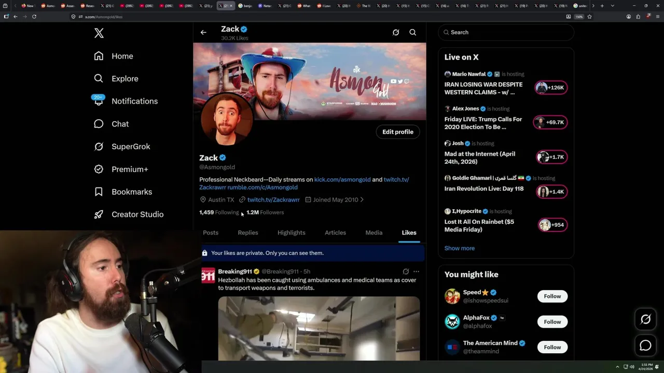Follow the AlphaFox account
The image size is (664, 373).
(x=552, y=322)
